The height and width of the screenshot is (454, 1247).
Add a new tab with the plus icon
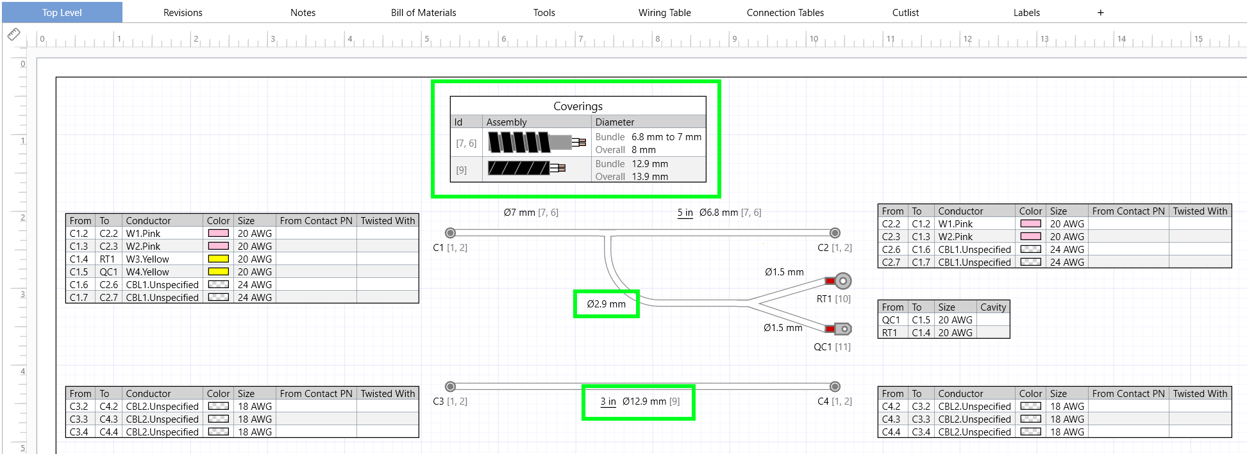pyautogui.click(x=1101, y=13)
